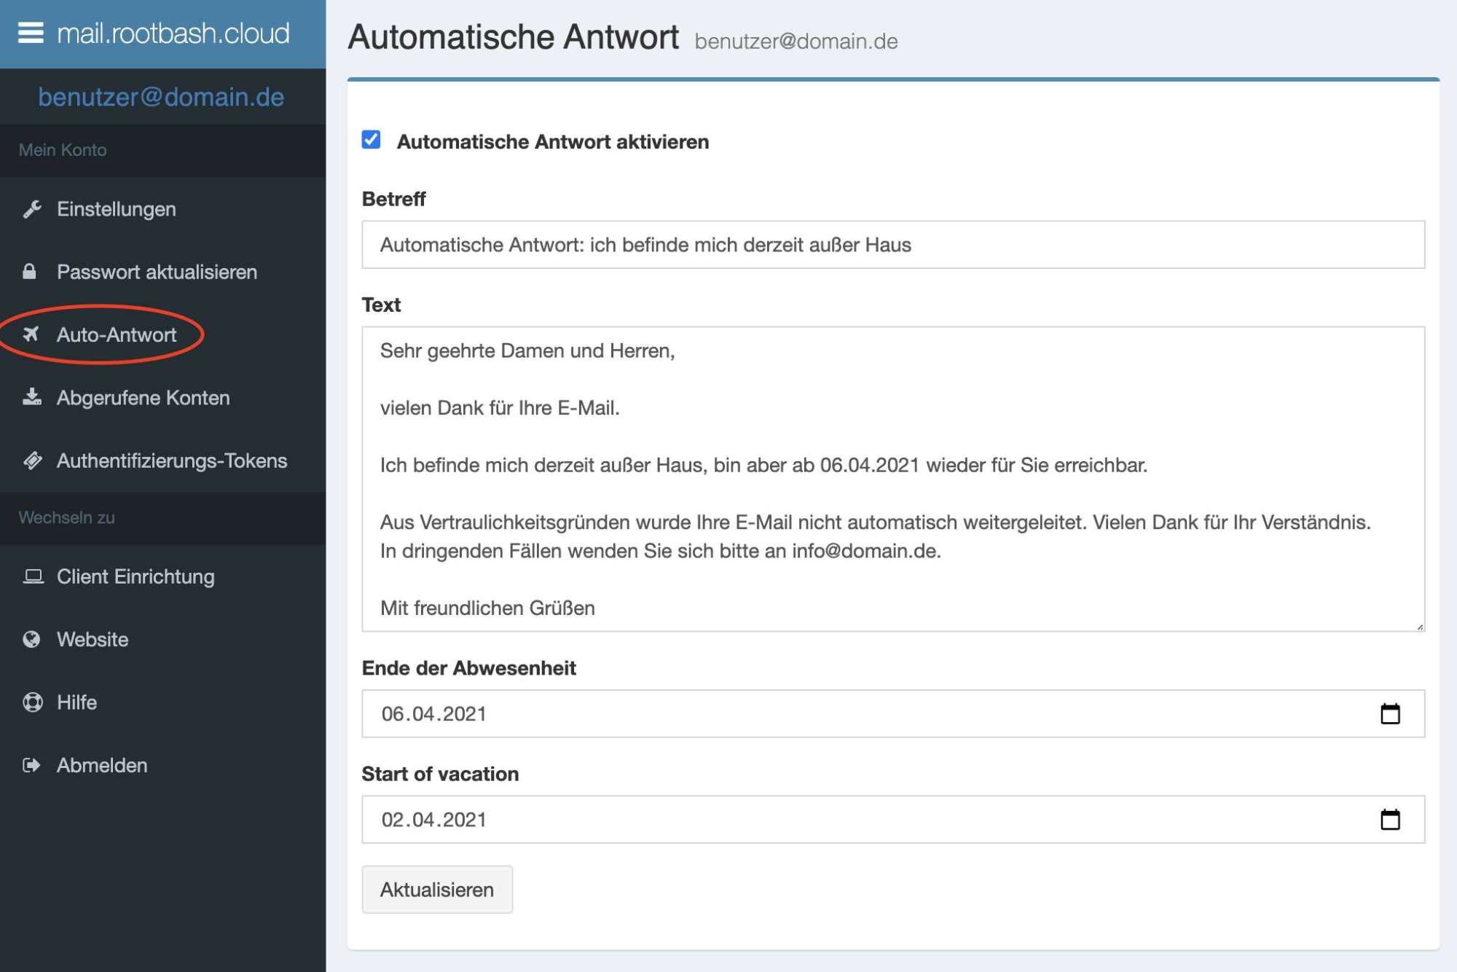Click into the Betreff subject field
The width and height of the screenshot is (1457, 972).
coord(892,245)
